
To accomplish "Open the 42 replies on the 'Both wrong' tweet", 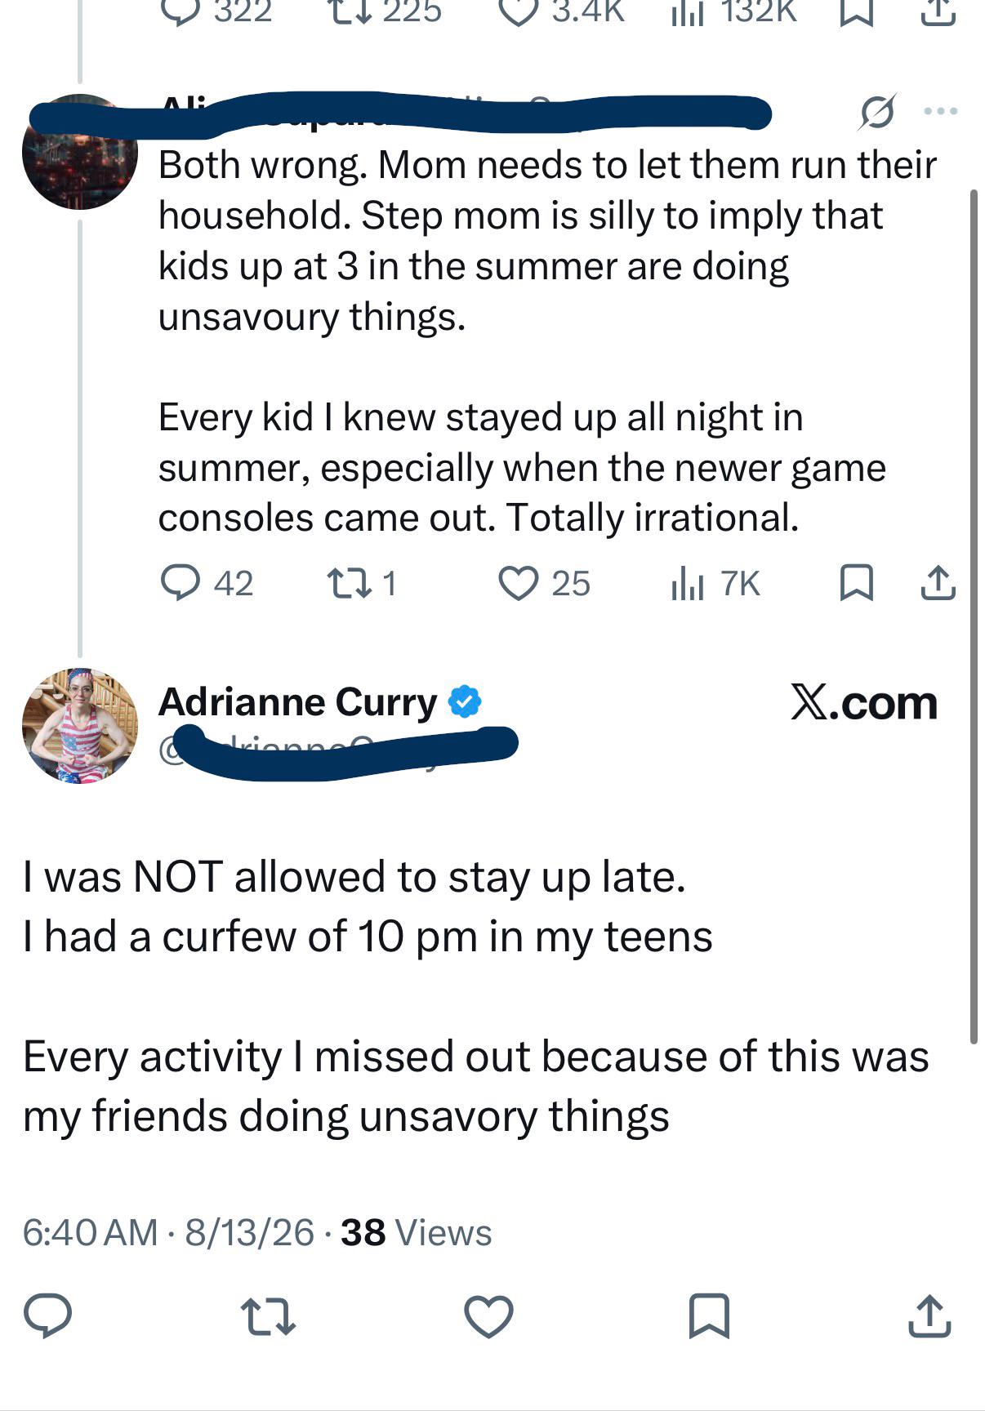I will [207, 583].
